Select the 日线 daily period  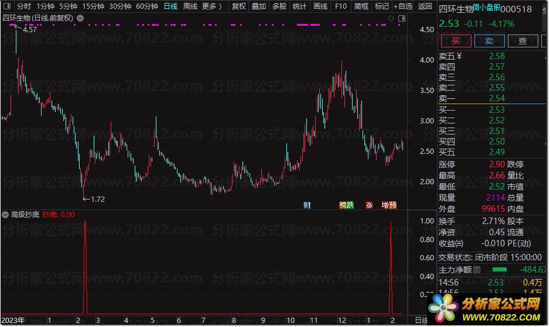[x=170, y=6]
